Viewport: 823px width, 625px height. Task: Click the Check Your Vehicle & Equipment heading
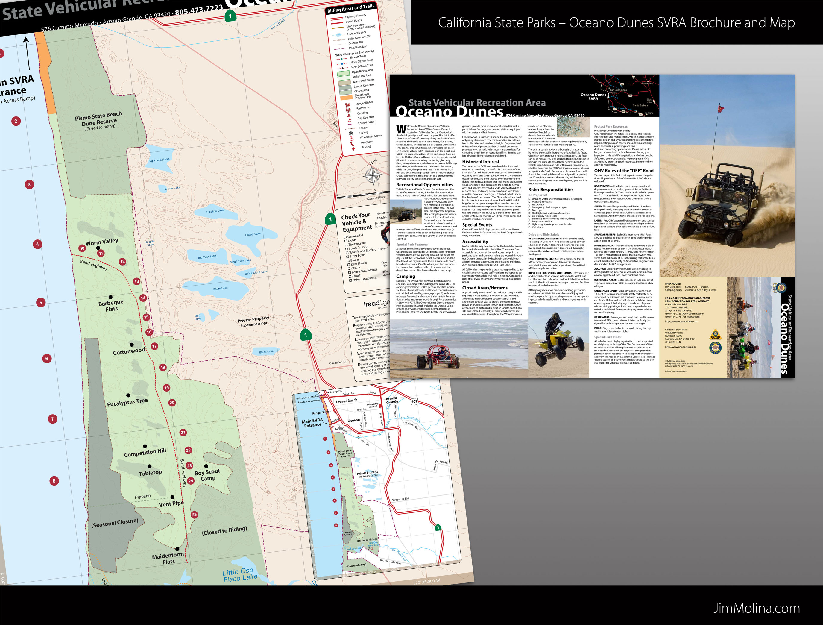[356, 222]
